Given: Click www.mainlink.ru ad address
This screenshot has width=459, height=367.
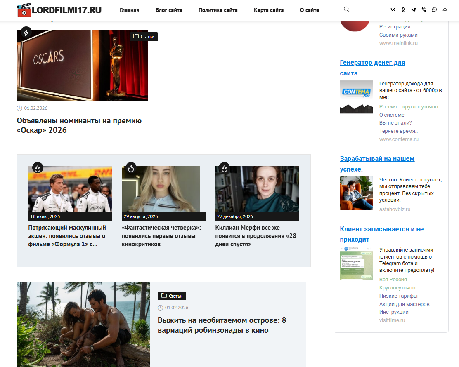Looking at the screenshot, I should click(398, 43).
